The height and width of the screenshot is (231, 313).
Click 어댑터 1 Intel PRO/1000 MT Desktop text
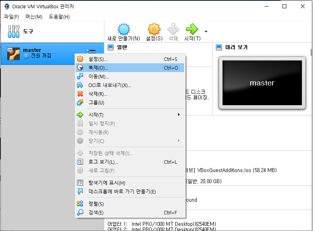click(162, 224)
